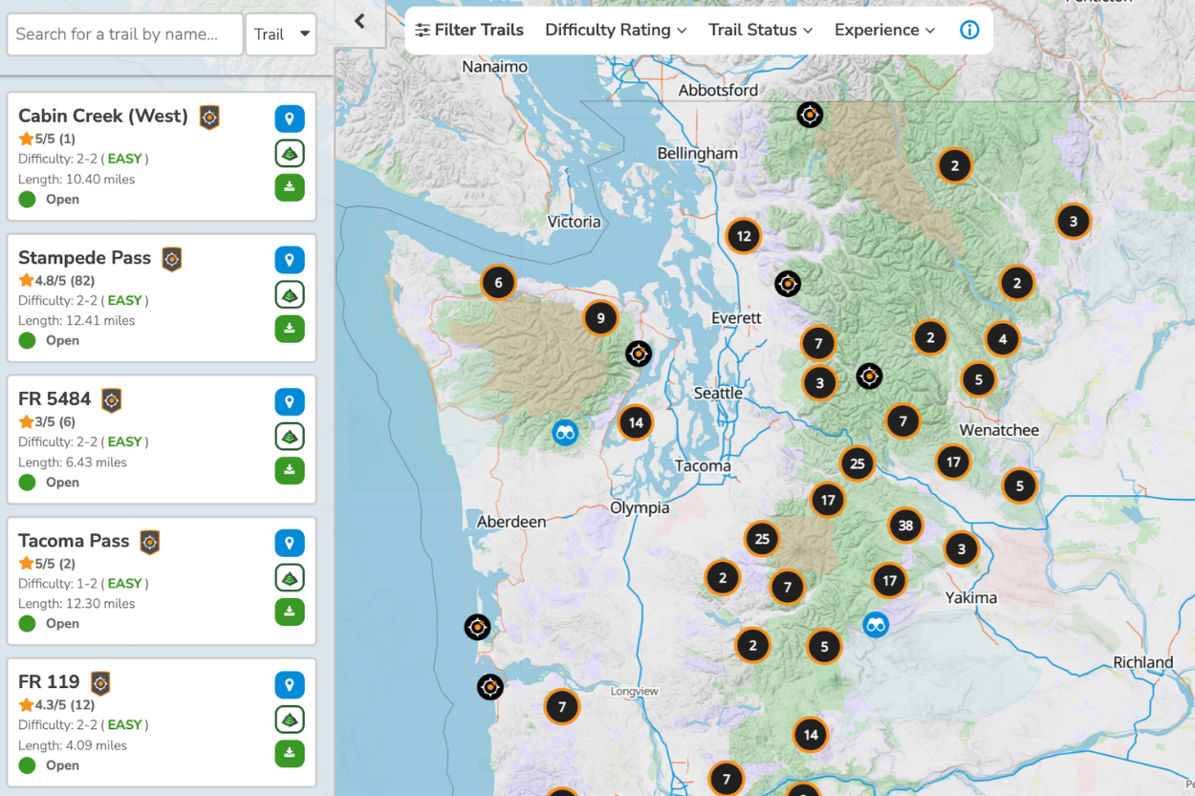Click the badge icon beside Tacoma Pass
This screenshot has width=1195, height=796.
[150, 541]
